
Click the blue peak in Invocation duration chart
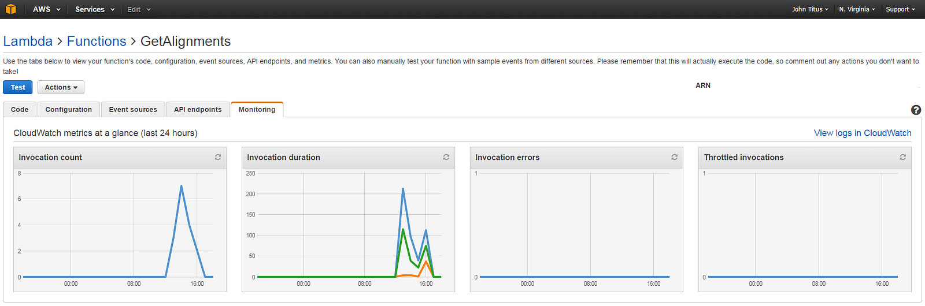pyautogui.click(x=403, y=189)
